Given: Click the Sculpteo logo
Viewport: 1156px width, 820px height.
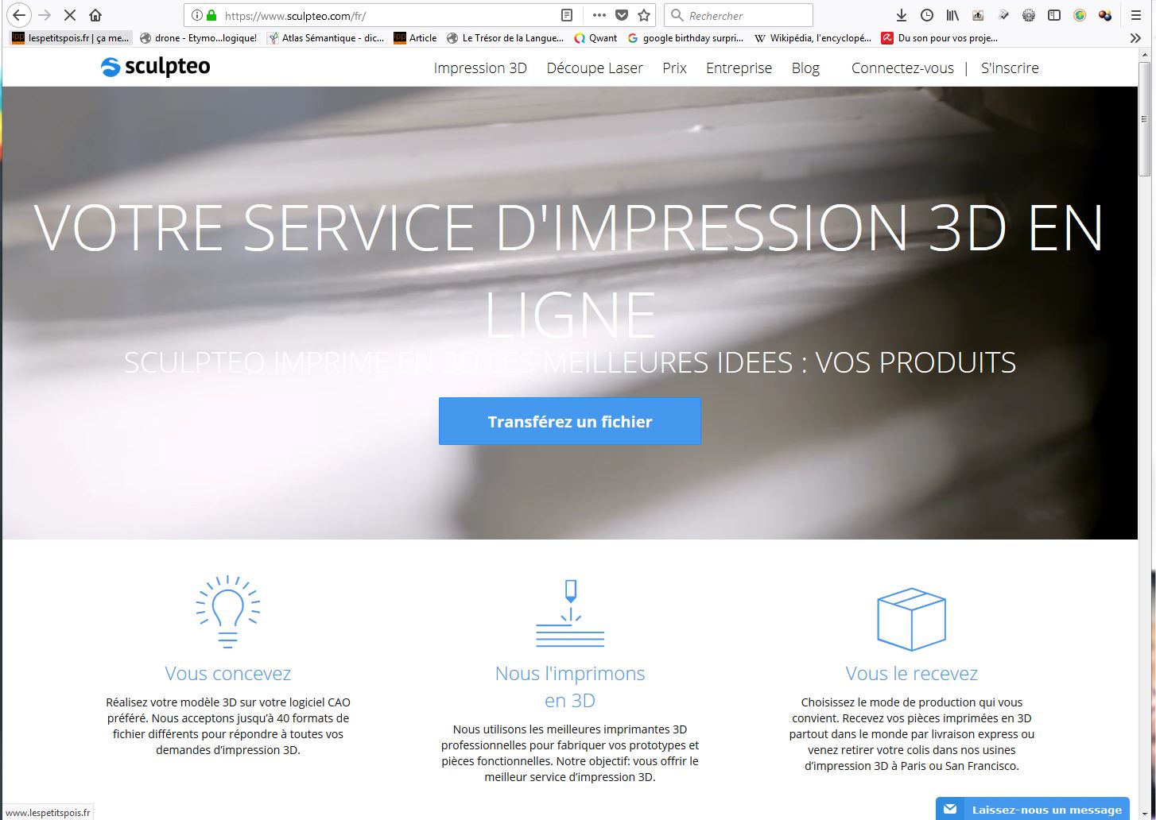Looking at the screenshot, I should (x=156, y=68).
